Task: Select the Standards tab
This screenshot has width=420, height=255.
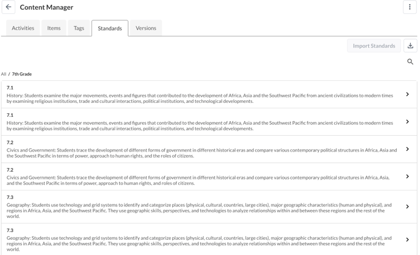Action: point(110,28)
